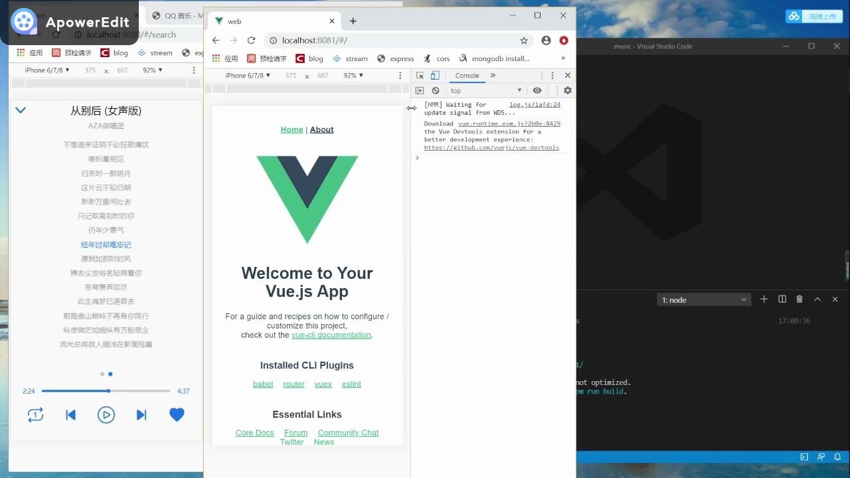This screenshot has width=850, height=478.
Task: Open the log.js?1afd:24 source link
Action: pos(535,105)
